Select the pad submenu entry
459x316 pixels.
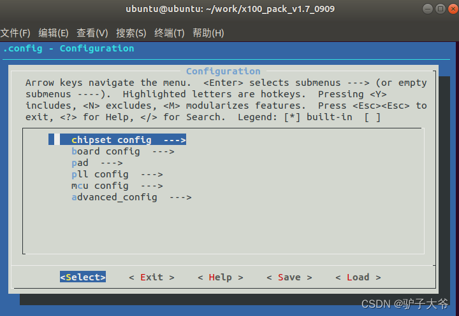click(x=97, y=163)
